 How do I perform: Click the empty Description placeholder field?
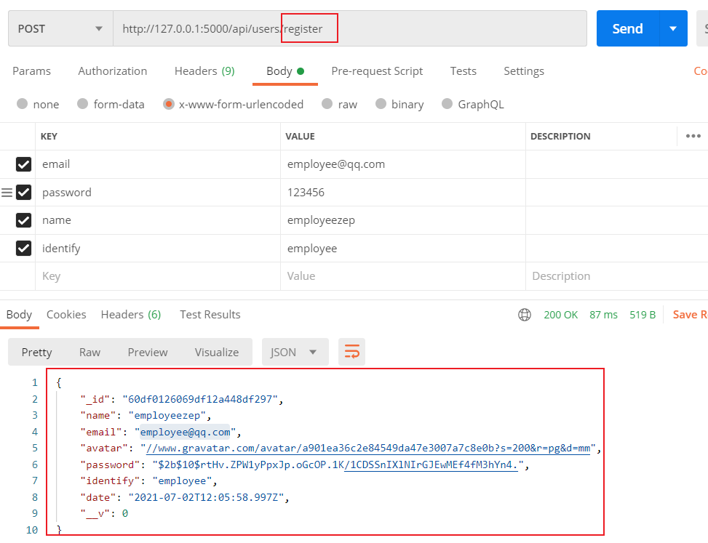(617, 276)
